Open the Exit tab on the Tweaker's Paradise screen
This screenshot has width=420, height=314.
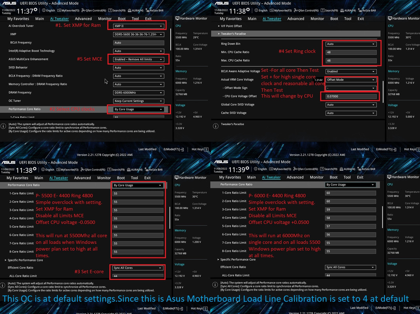361,18
